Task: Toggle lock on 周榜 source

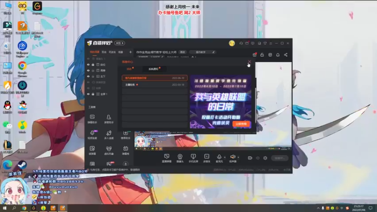Action: (x=93, y=70)
